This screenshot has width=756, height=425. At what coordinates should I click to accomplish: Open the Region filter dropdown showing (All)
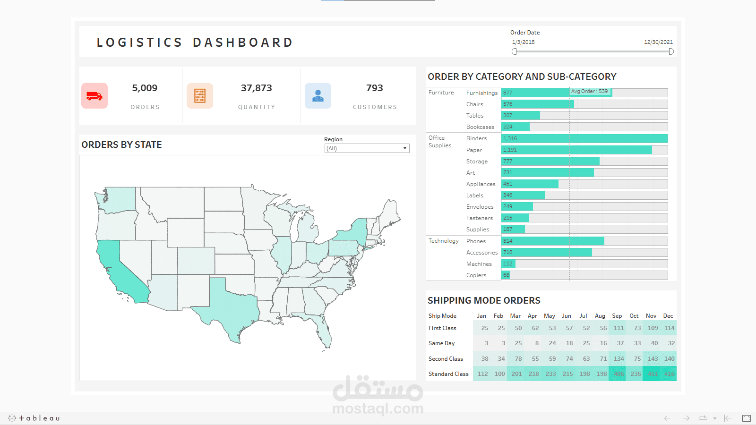[366, 148]
